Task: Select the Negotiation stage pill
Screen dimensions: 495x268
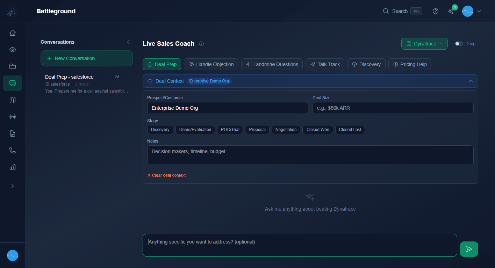Action: 286,130
